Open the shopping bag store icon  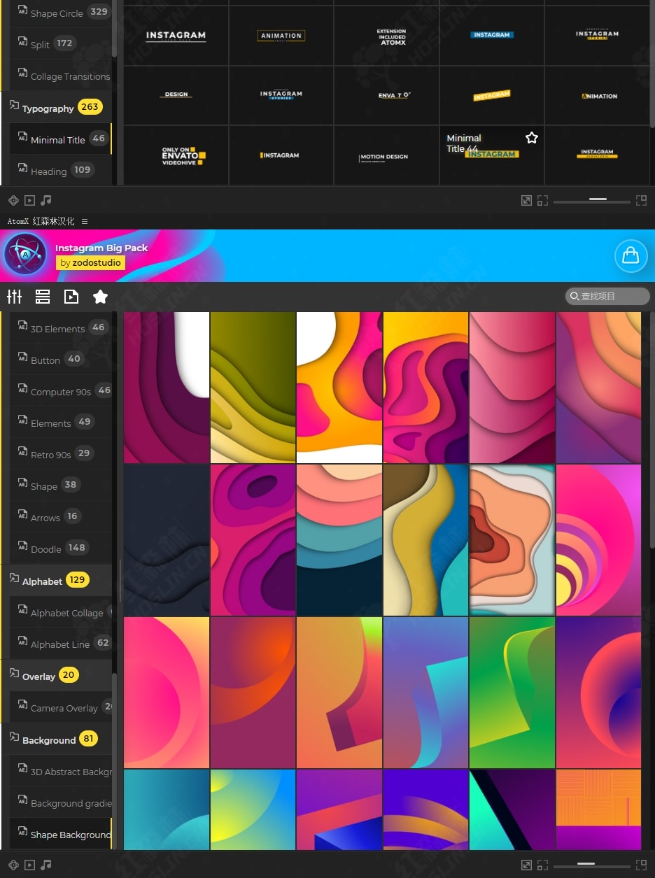point(631,256)
